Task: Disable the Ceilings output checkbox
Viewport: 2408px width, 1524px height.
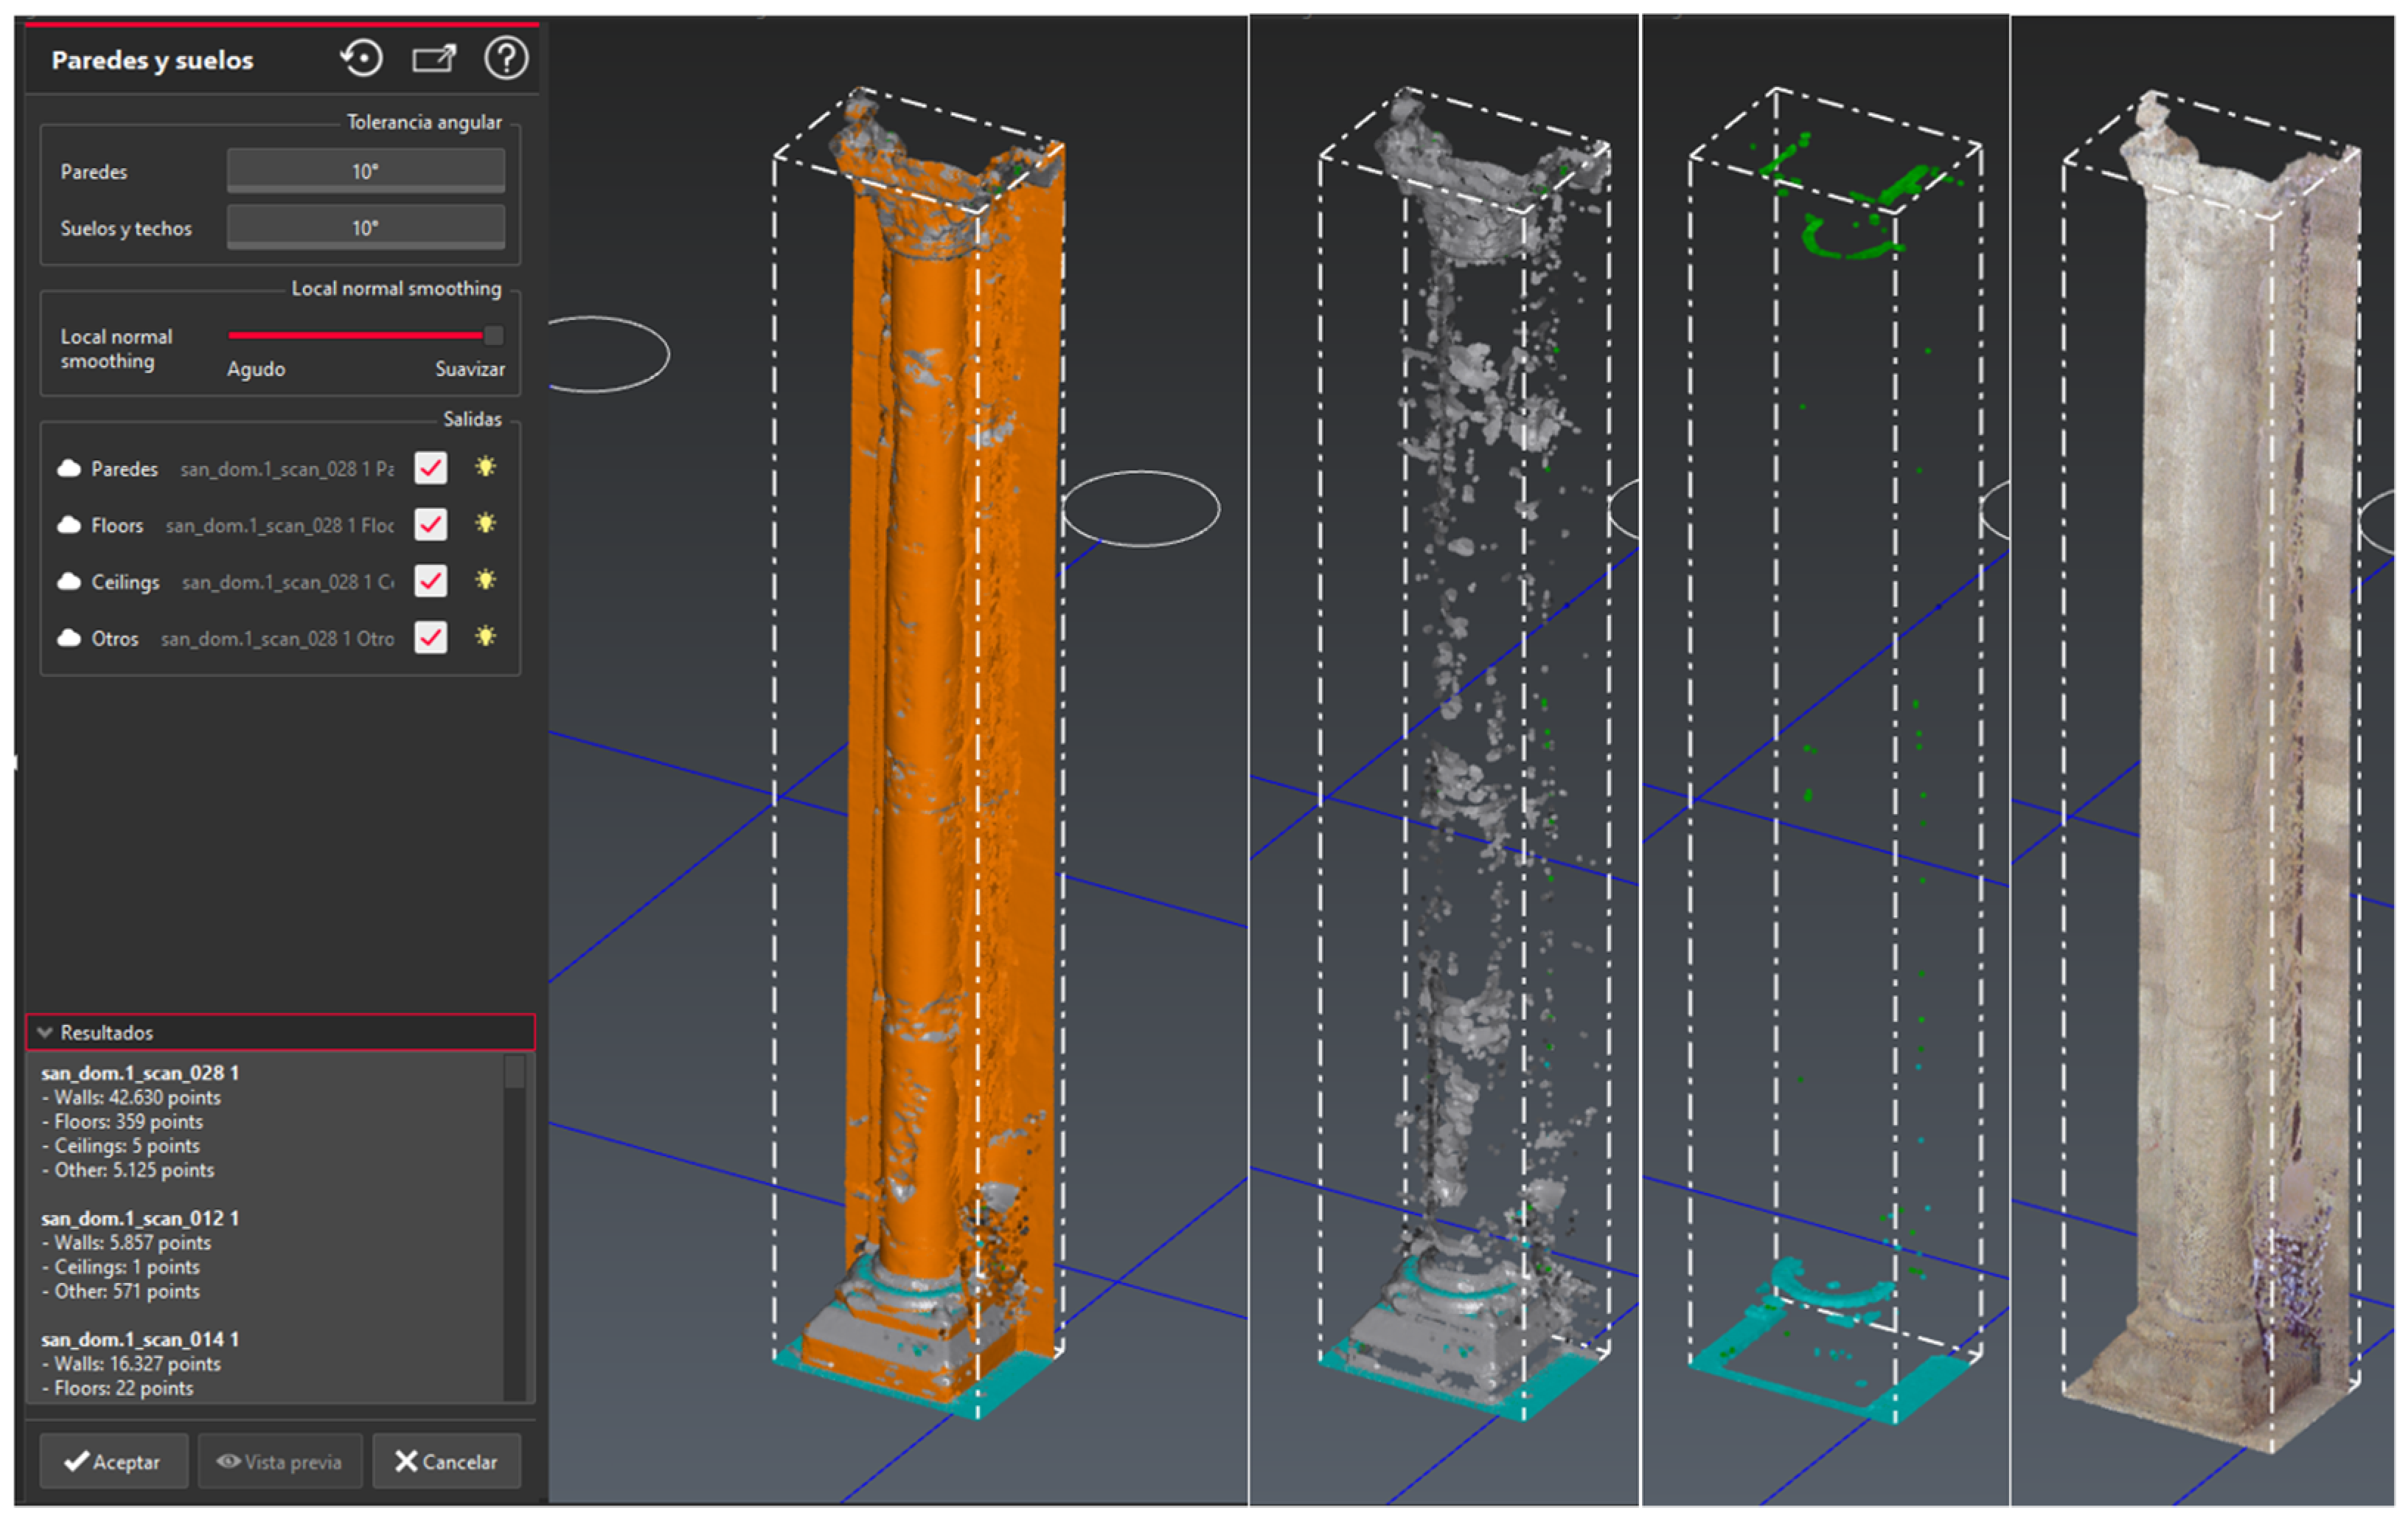Action: click(431, 580)
